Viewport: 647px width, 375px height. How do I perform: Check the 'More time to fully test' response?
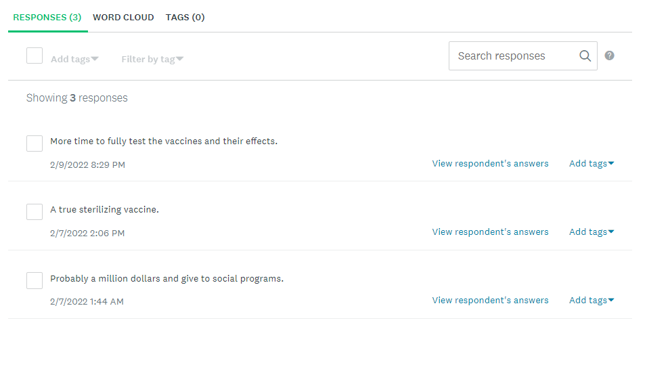tap(35, 144)
